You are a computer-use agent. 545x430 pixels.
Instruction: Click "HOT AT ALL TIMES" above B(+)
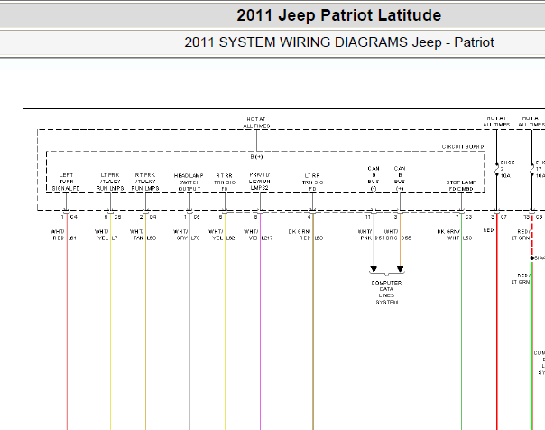click(256, 123)
